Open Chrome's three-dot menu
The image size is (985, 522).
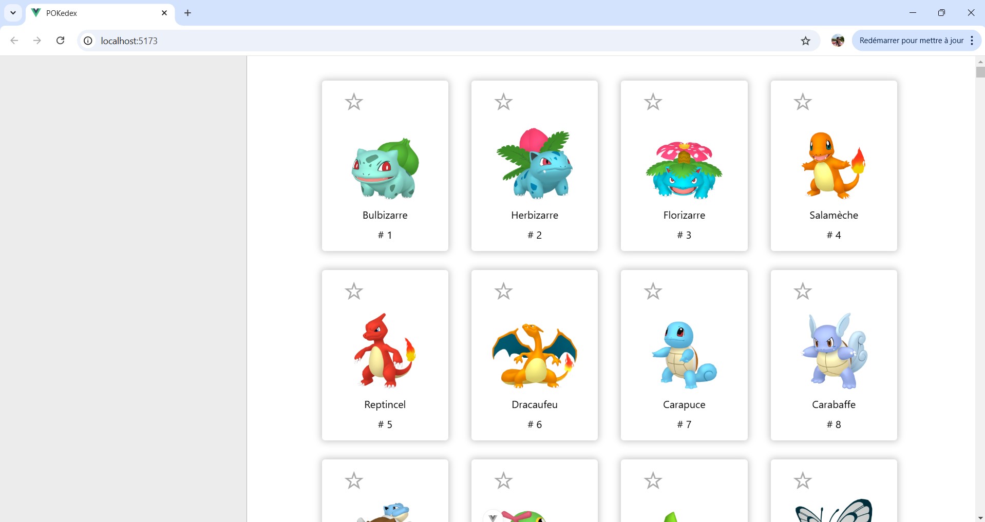tap(972, 41)
